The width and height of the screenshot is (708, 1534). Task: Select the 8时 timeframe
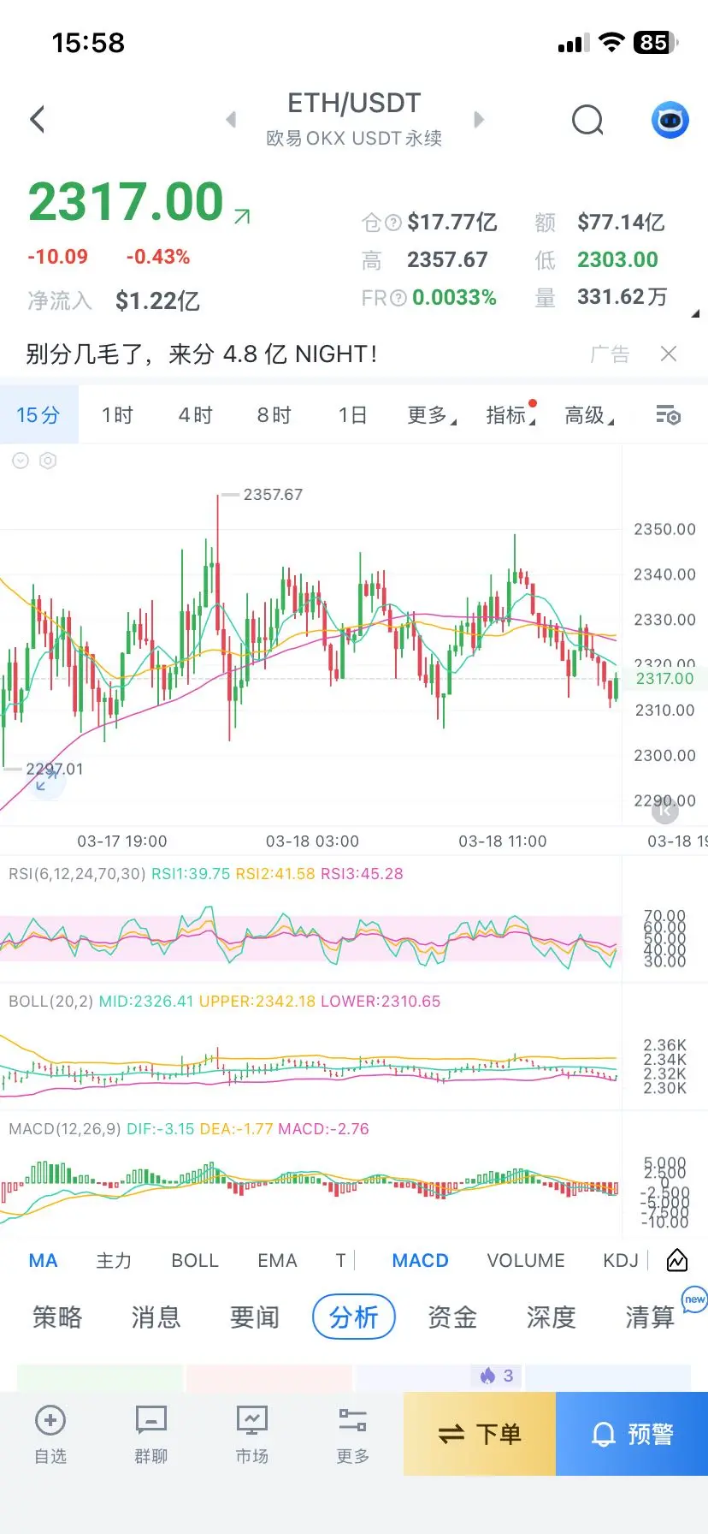274,415
